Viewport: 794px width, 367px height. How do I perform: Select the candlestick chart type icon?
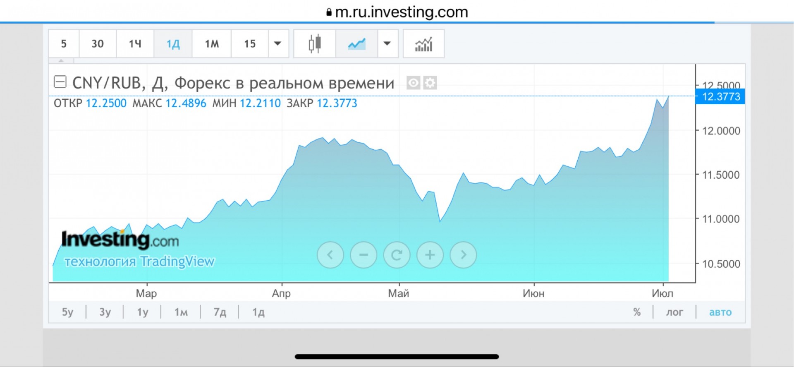315,43
